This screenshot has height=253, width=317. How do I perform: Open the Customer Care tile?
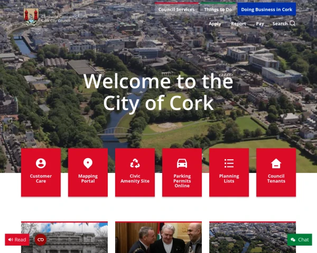[x=41, y=172]
